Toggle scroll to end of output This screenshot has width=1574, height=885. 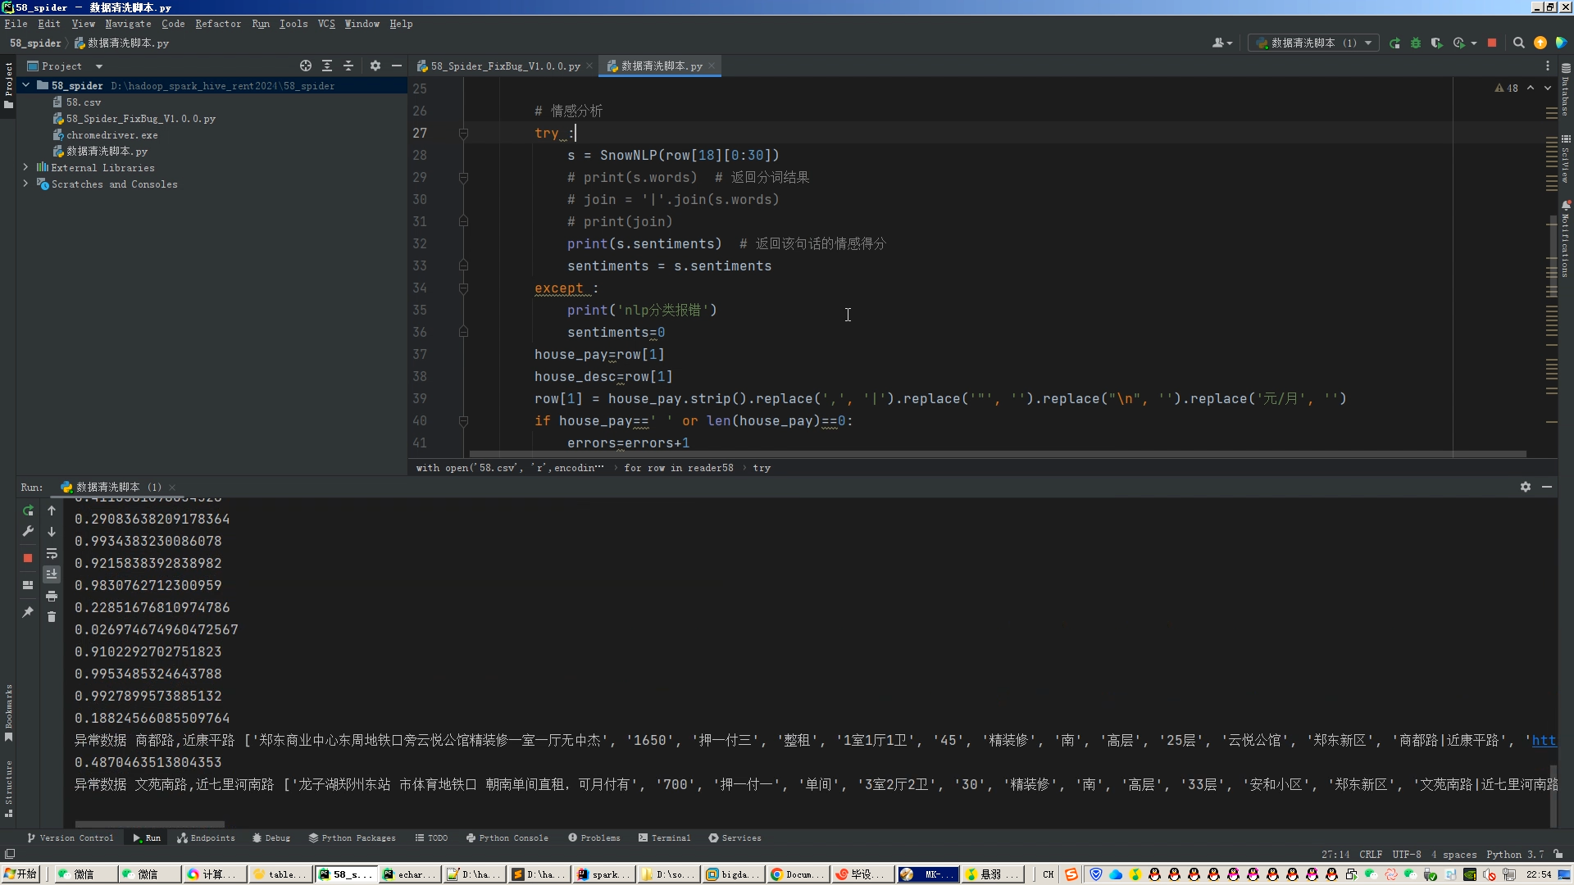[x=52, y=574]
